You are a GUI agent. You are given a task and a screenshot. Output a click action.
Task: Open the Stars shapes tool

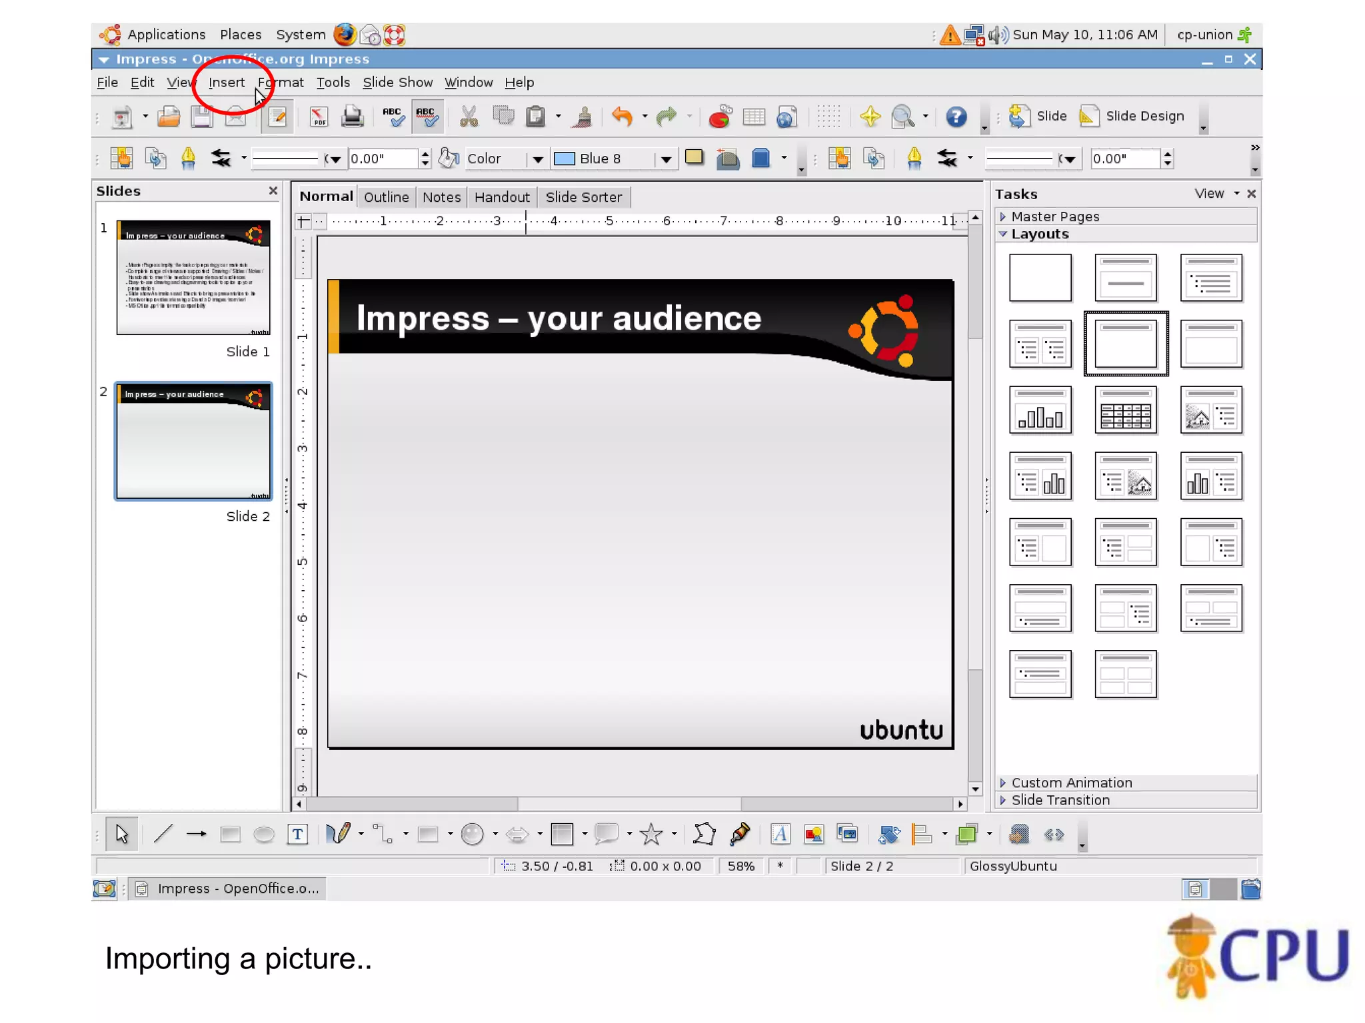[x=651, y=834]
